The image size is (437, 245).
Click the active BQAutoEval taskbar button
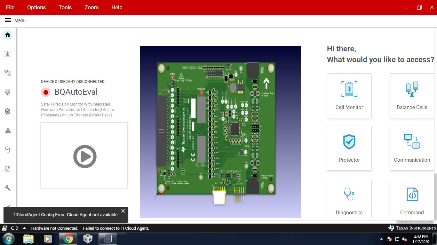pyautogui.click(x=107, y=239)
